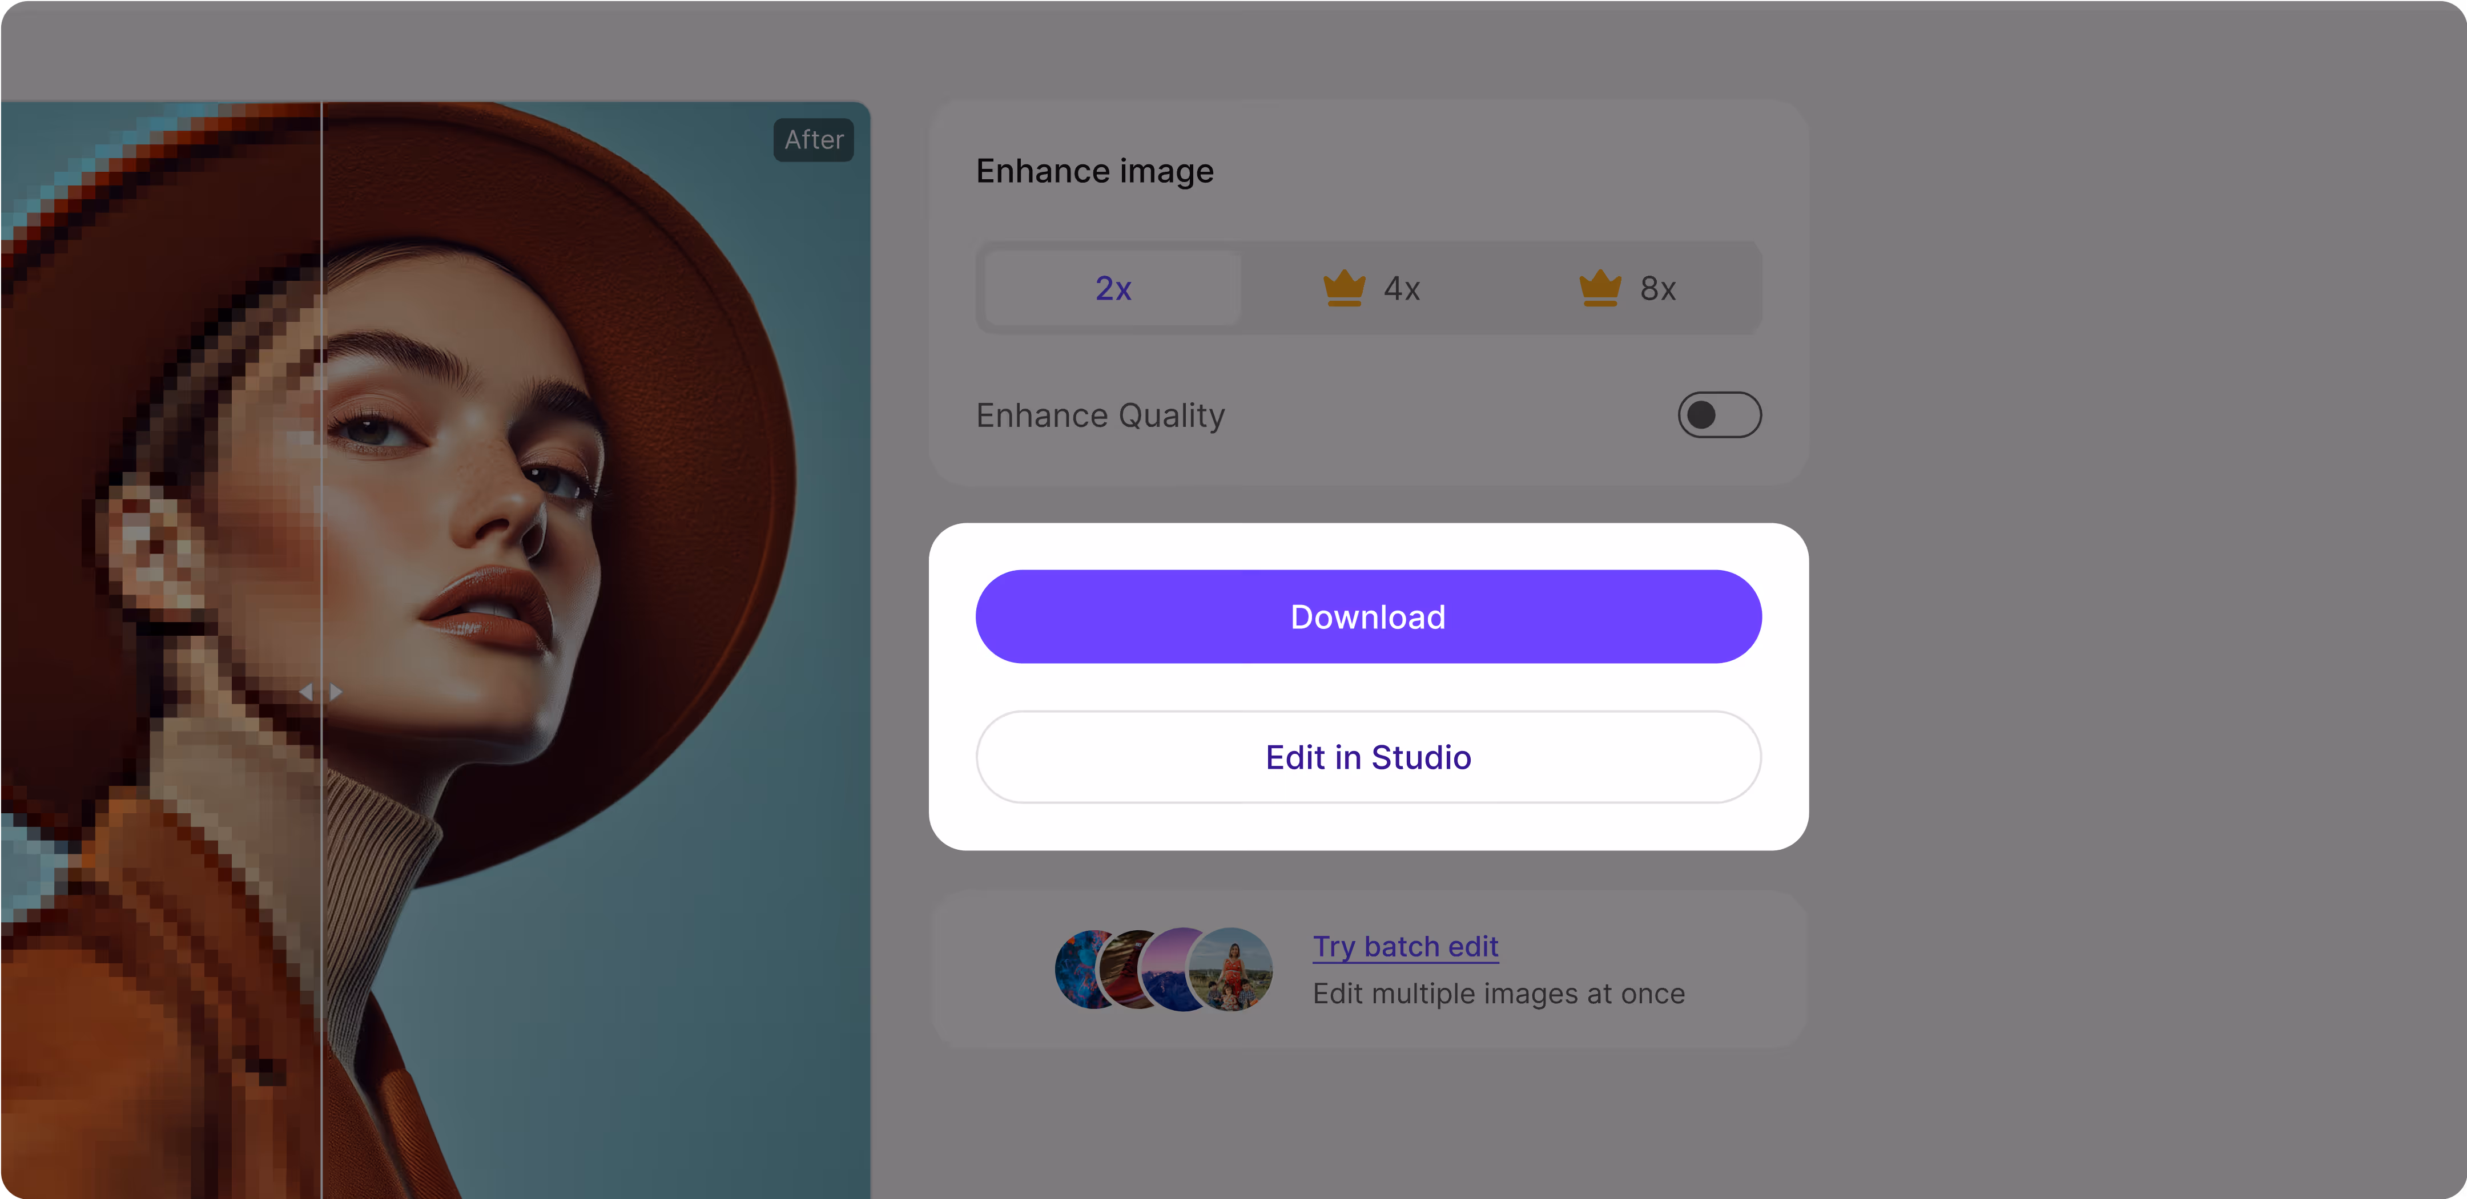This screenshot has height=1199, width=2467.
Task: Click the crown icon beside 8x
Action: point(1599,288)
